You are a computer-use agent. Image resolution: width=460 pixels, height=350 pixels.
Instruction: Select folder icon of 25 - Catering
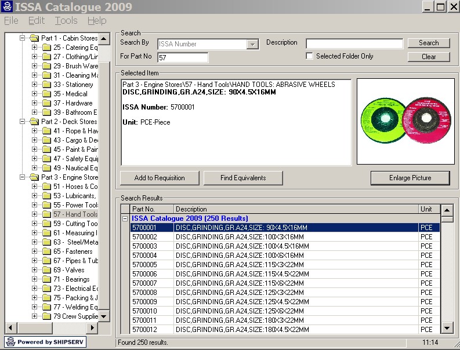coord(46,47)
